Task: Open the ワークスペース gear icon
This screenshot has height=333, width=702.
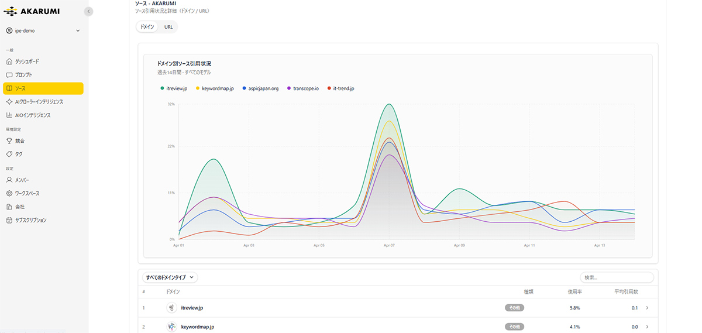Action: pyautogui.click(x=9, y=194)
